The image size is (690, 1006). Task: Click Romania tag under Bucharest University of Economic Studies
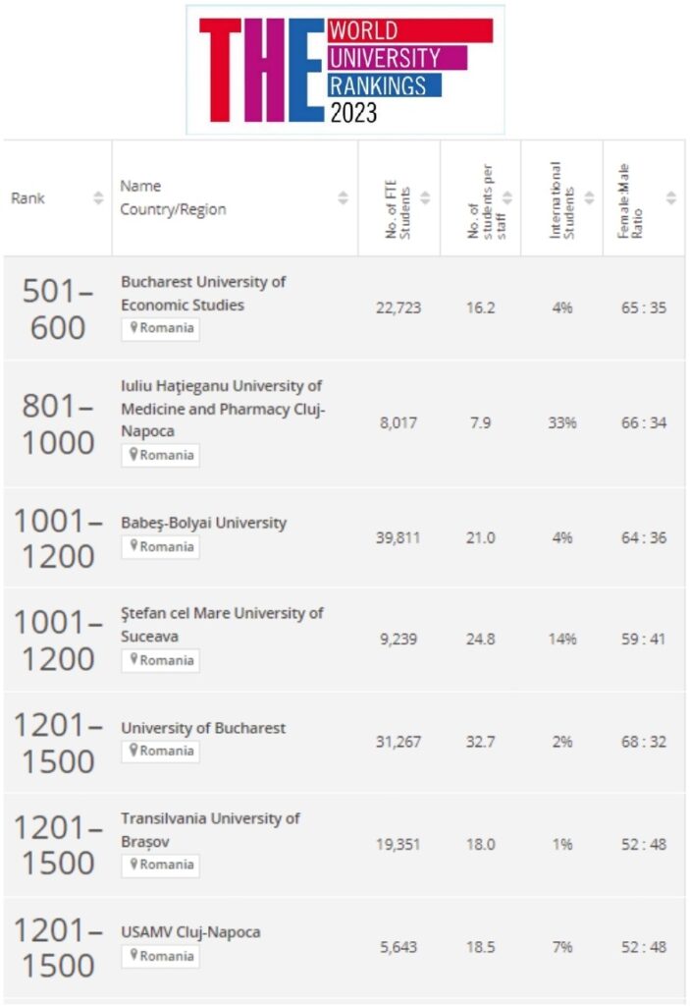point(161,328)
